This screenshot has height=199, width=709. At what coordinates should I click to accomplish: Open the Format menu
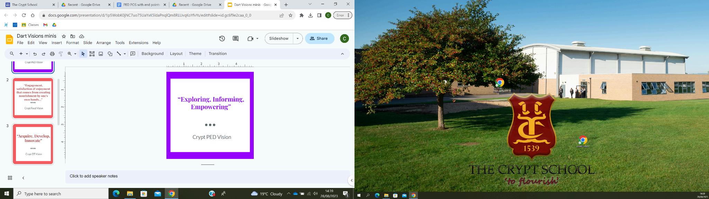coord(72,43)
